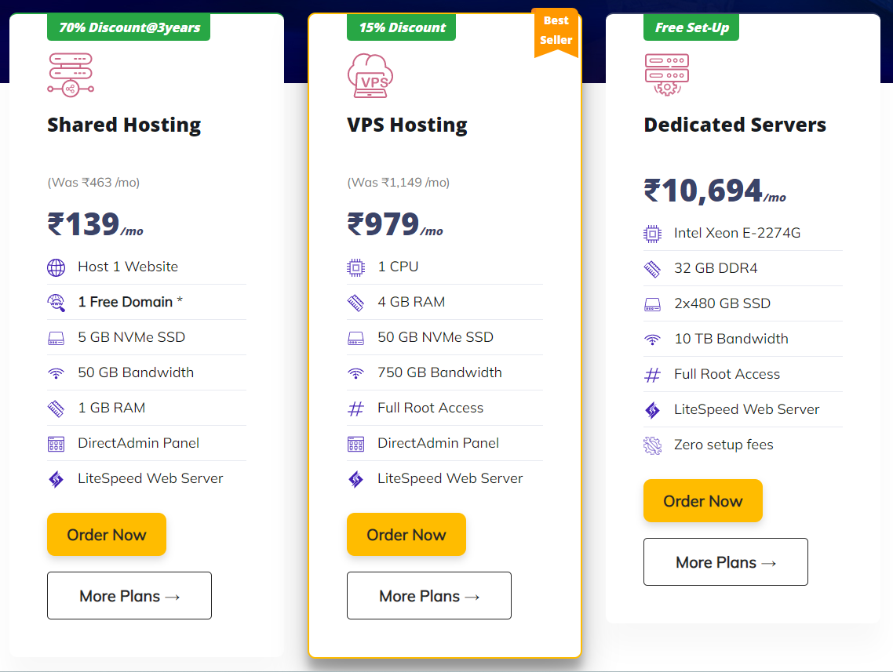Click the CPU chip icon next to 1 CPU

coord(356,267)
